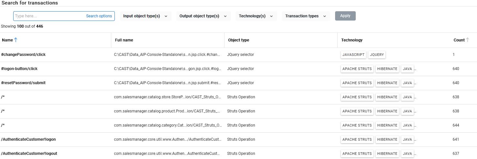Click the Count column sort arrow
The height and width of the screenshot is (159, 477).
468,40
